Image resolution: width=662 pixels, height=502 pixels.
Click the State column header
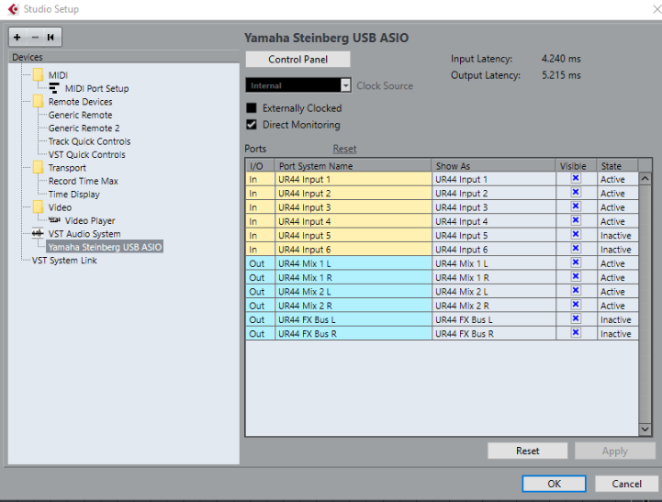pyautogui.click(x=617, y=166)
